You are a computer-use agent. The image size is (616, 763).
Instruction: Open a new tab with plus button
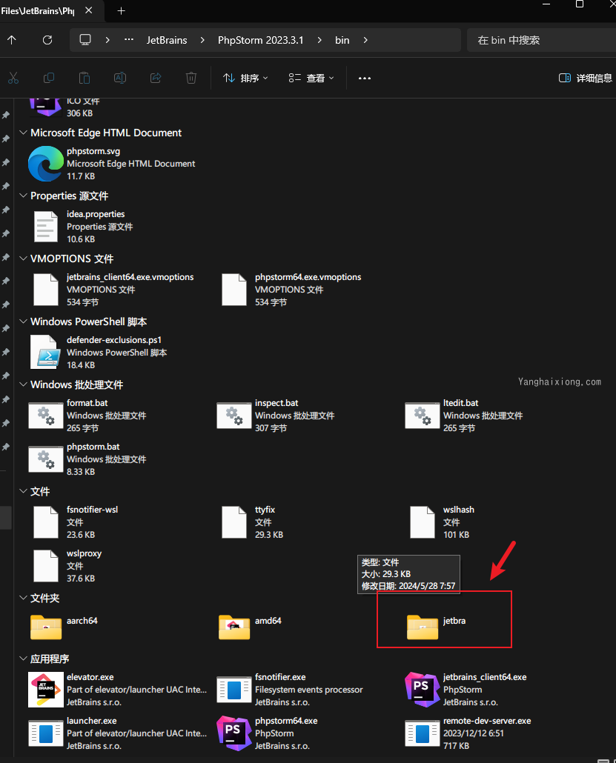(x=122, y=10)
